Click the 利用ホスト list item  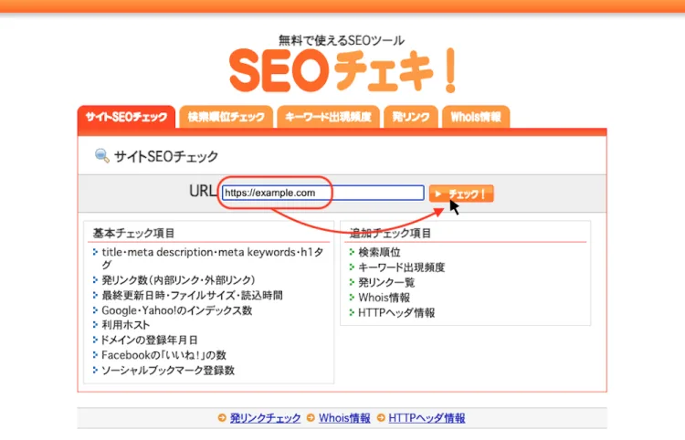[x=126, y=325]
